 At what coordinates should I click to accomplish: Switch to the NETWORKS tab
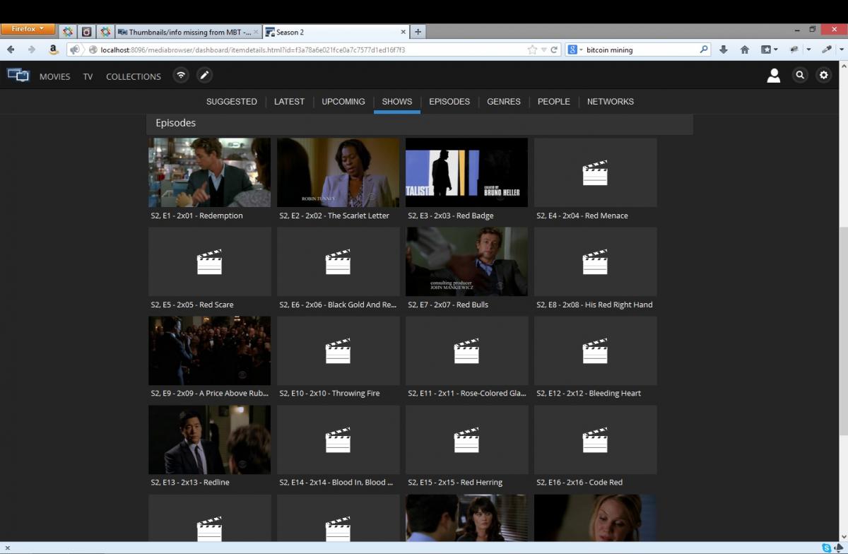point(611,102)
